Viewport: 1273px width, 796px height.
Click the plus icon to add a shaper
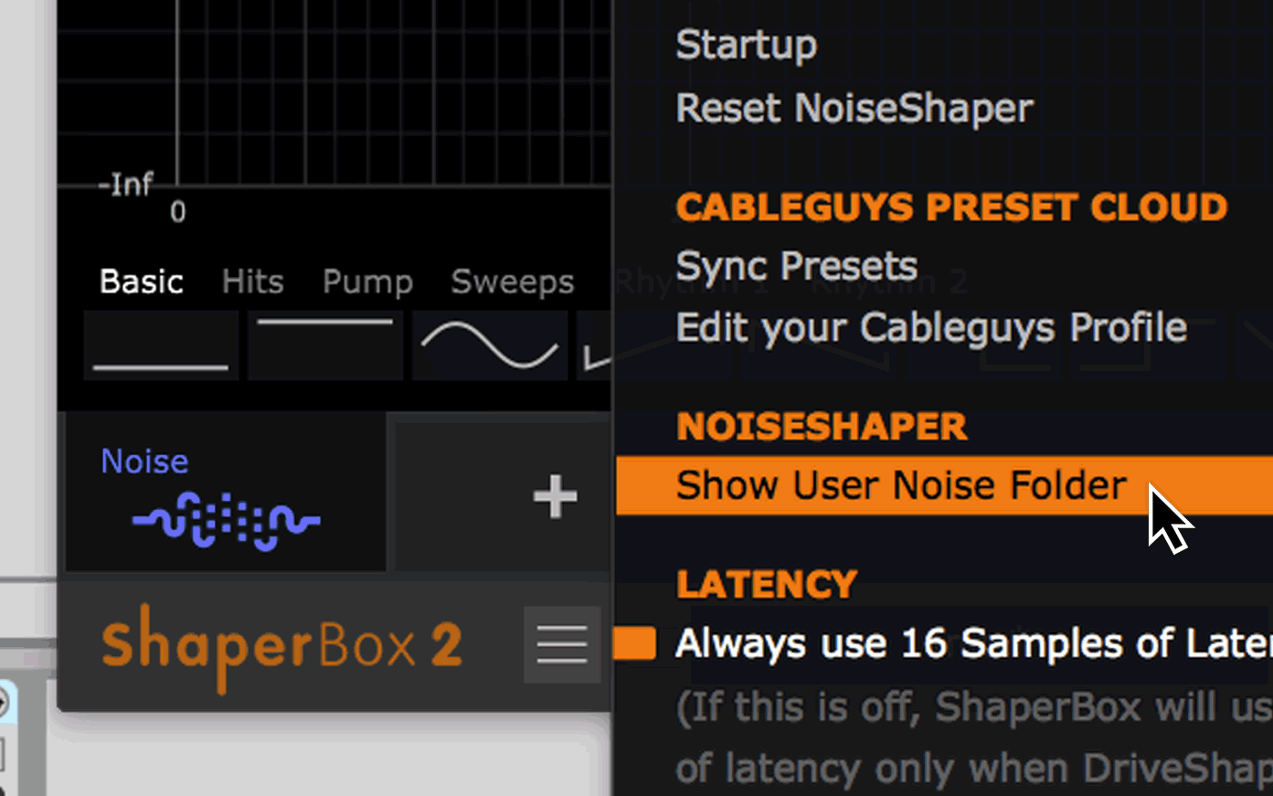point(555,497)
